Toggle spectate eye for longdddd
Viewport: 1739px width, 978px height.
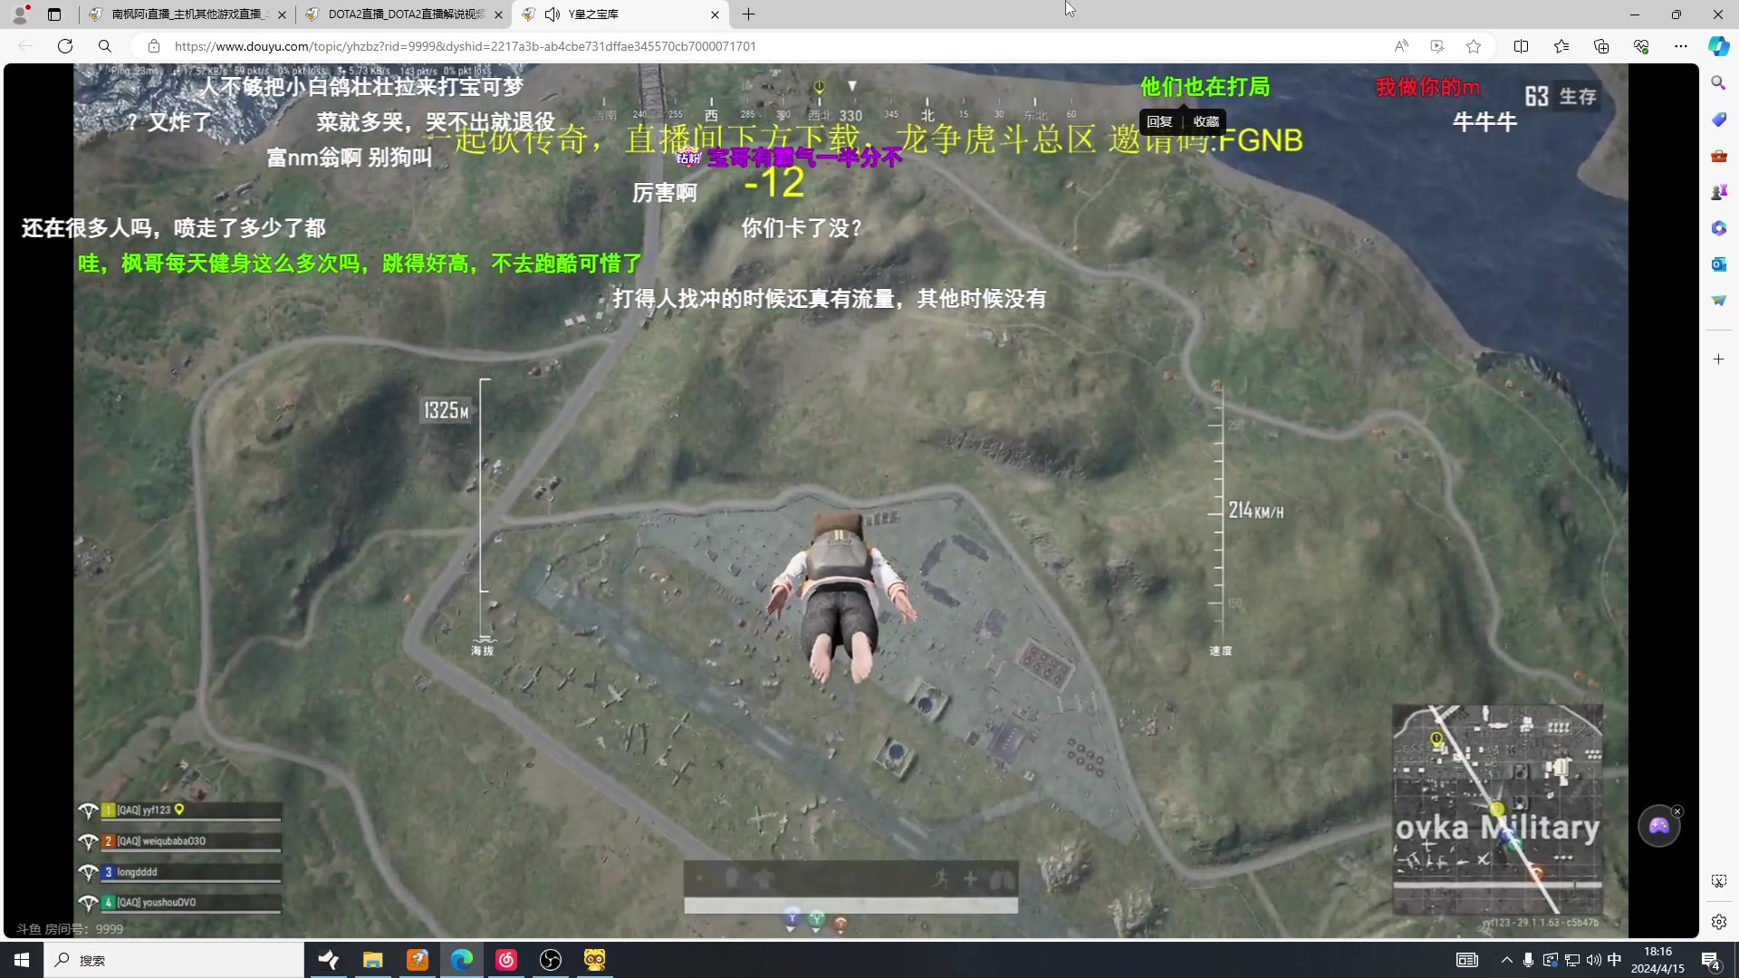88,873
